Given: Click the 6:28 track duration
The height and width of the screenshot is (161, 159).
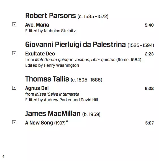Looking at the screenshot, I should click(149, 88).
